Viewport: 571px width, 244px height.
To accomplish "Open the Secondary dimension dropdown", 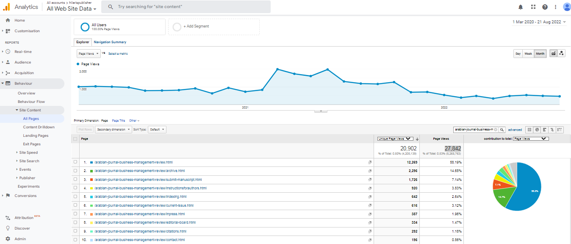I will pyautogui.click(x=113, y=130).
